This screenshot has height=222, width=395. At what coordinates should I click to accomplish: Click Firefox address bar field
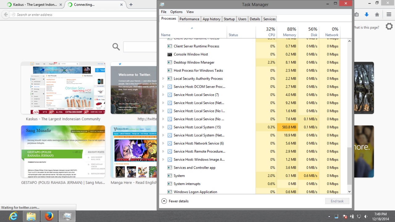coord(83,14)
